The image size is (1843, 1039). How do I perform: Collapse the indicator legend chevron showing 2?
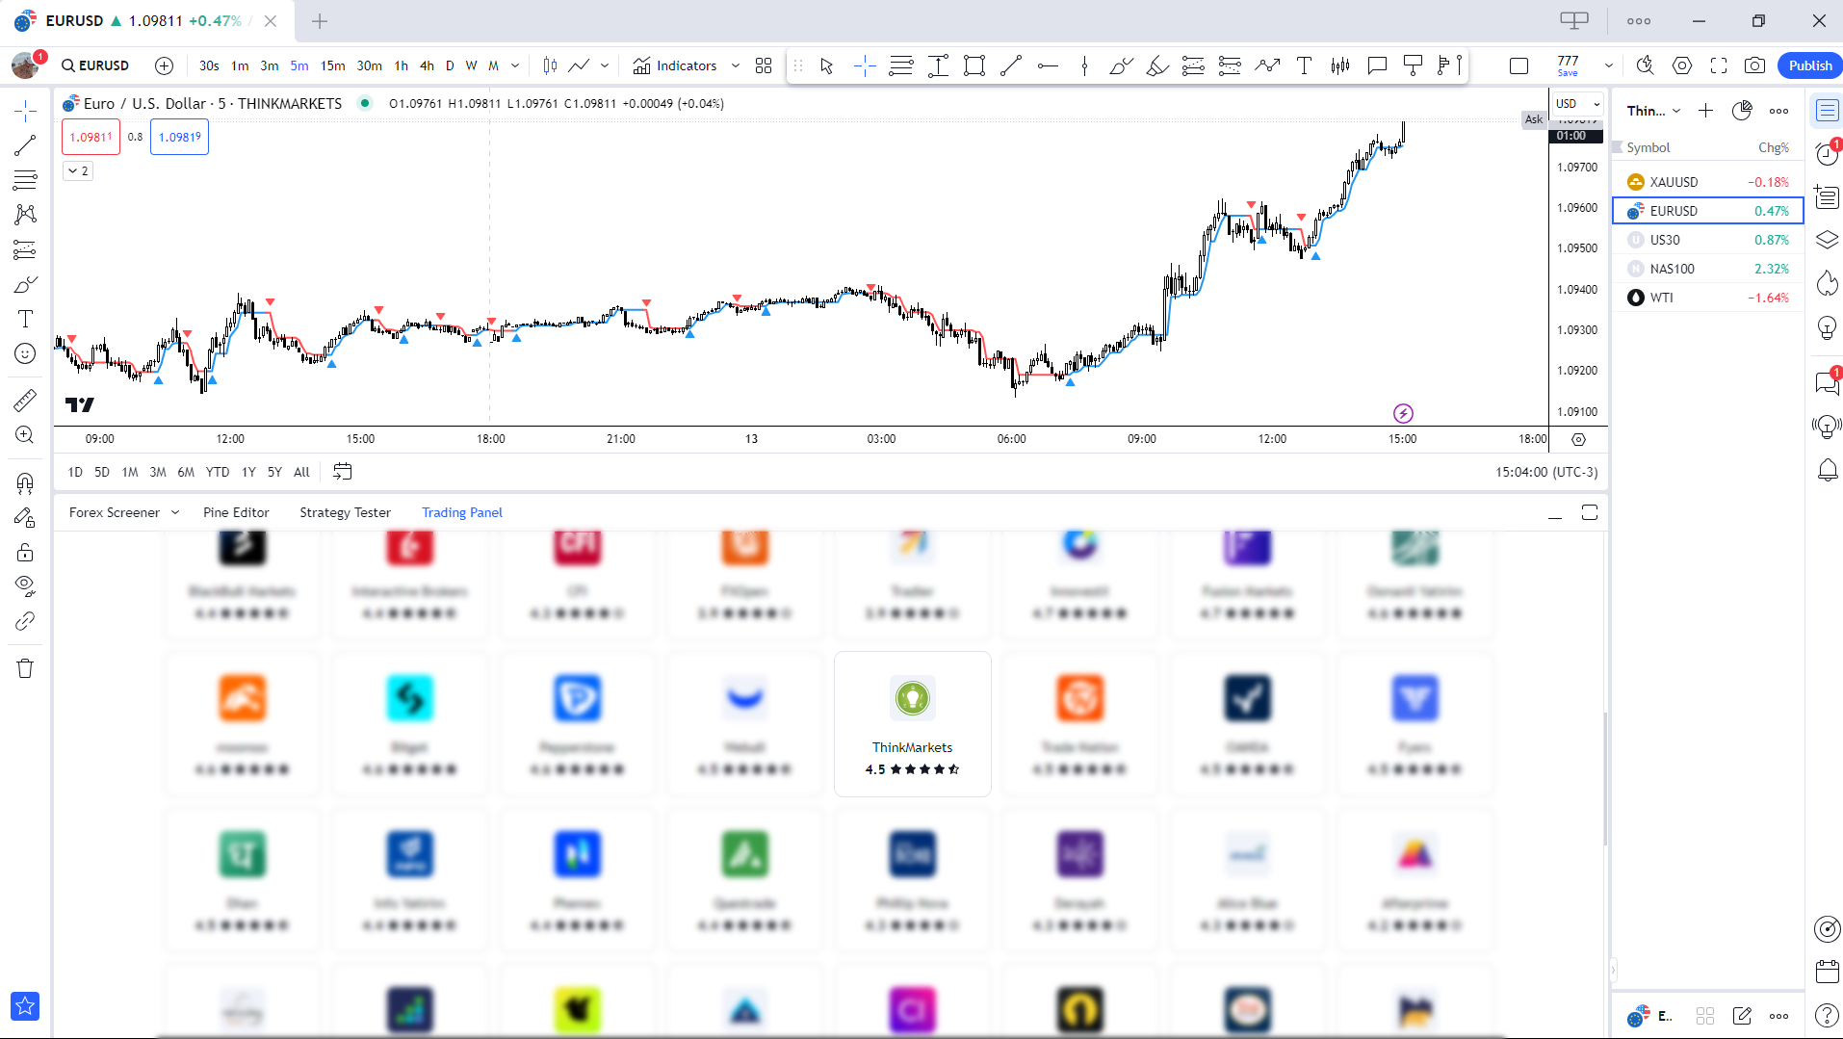click(78, 171)
